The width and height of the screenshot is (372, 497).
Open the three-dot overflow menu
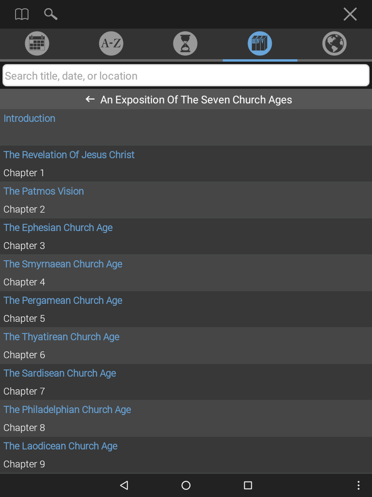[358, 485]
